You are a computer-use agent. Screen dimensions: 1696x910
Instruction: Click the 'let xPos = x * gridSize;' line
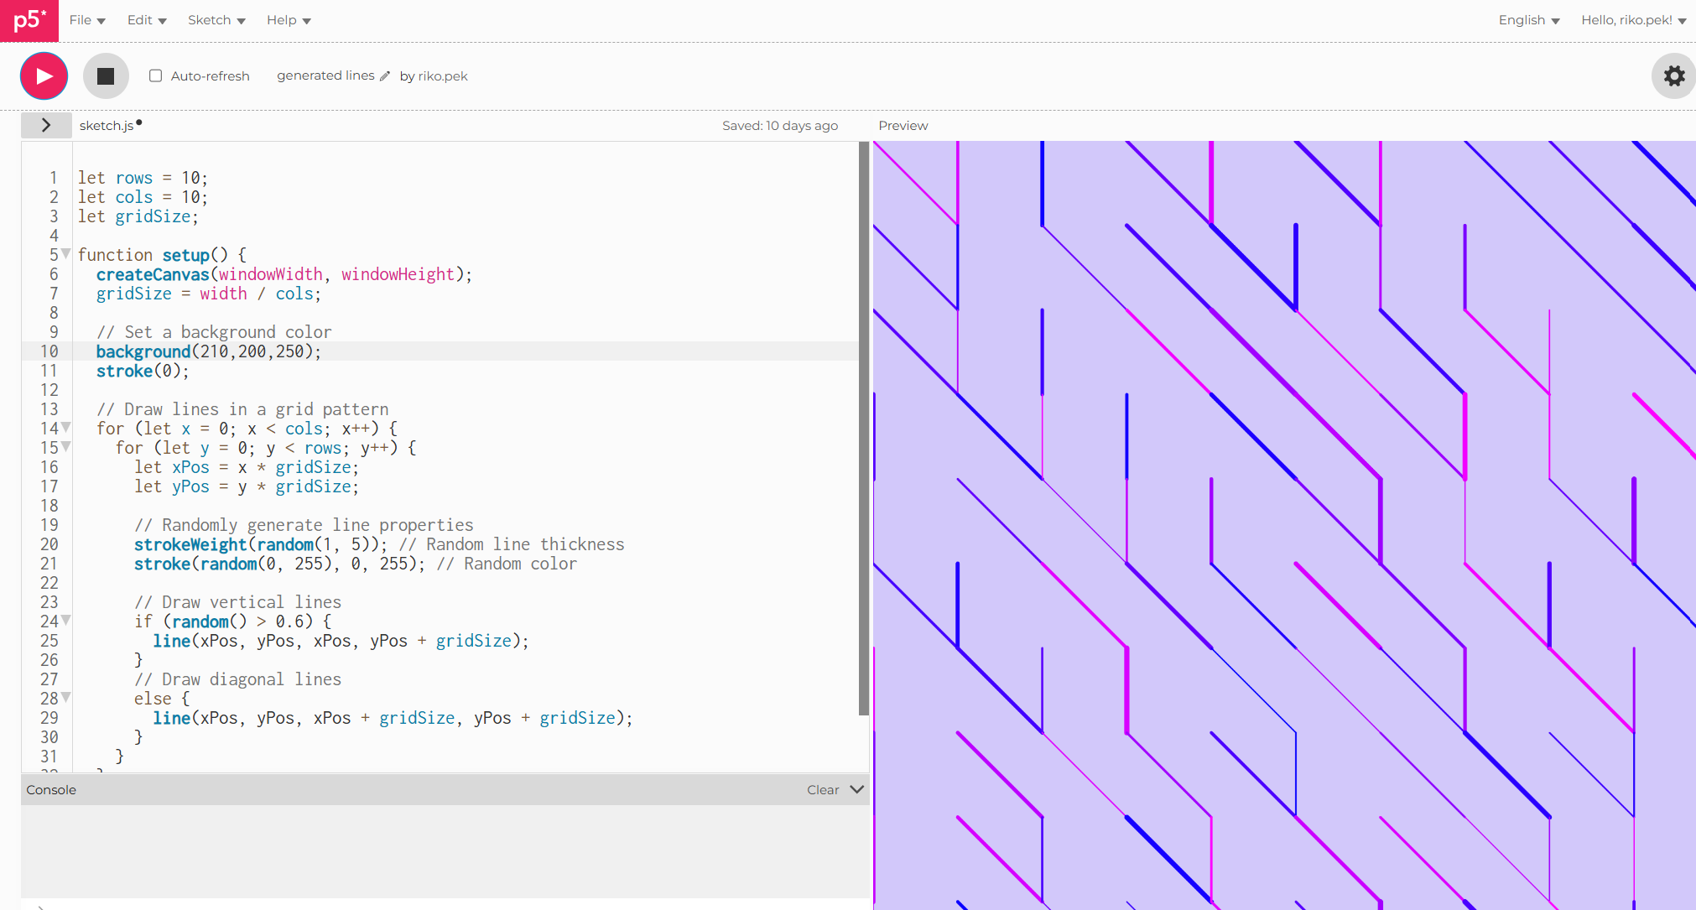pyautogui.click(x=247, y=467)
